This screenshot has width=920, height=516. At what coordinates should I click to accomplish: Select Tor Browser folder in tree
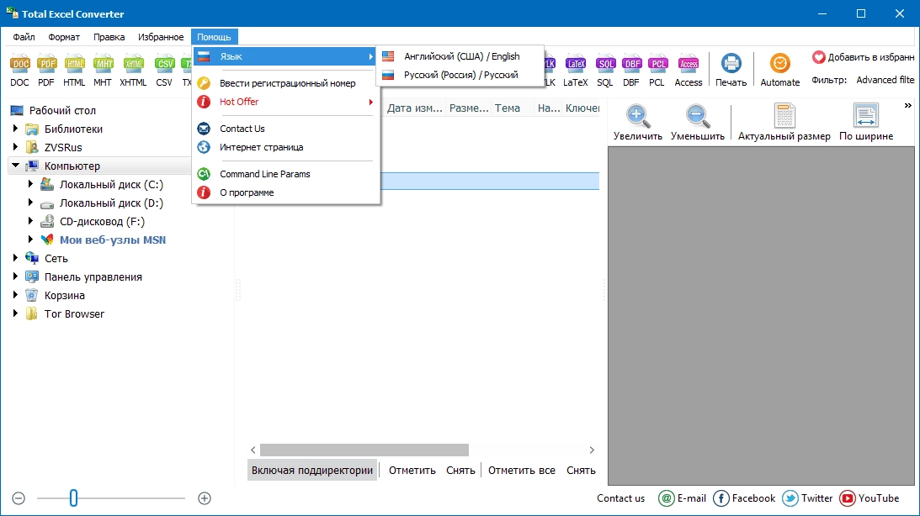74,314
